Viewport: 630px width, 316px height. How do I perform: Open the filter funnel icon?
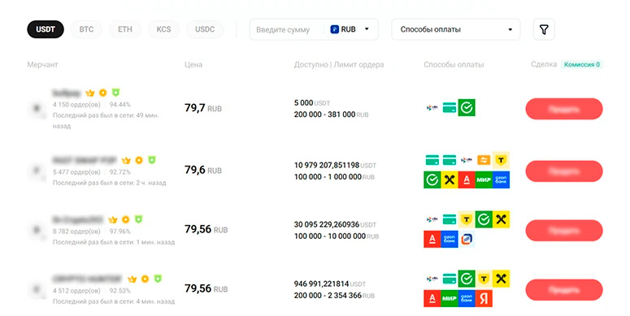coord(544,29)
